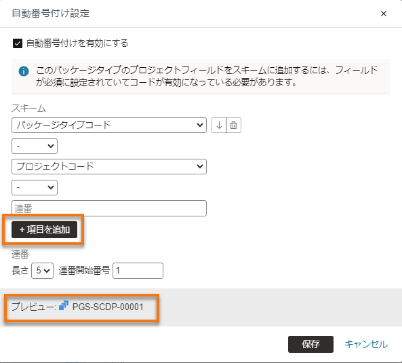Click the 連番開始番号 input field
The image size is (402, 363).
pyautogui.click(x=138, y=271)
